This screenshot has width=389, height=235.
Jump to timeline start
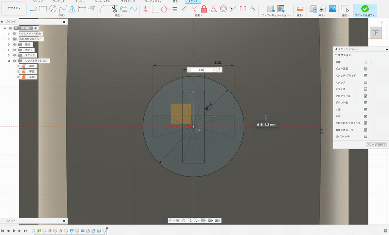(x=3, y=231)
